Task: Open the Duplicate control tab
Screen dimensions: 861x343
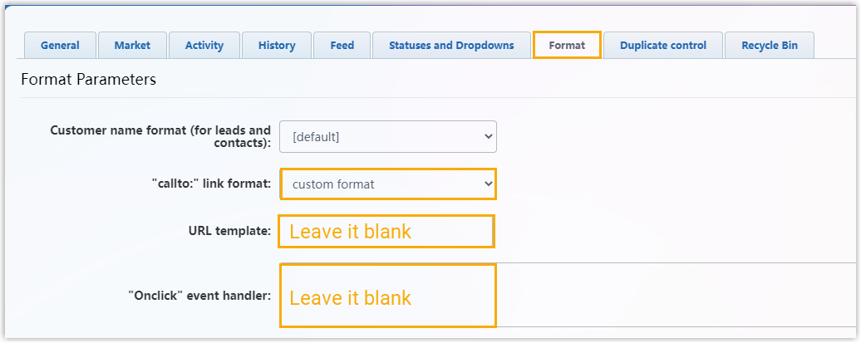Action: (x=663, y=46)
